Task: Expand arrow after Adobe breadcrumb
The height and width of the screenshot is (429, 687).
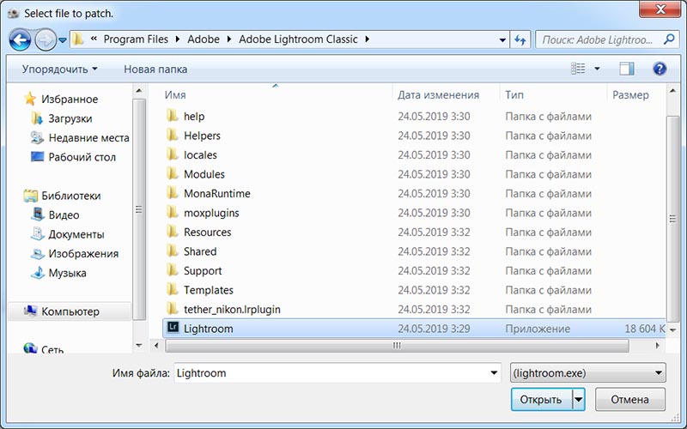Action: point(228,39)
